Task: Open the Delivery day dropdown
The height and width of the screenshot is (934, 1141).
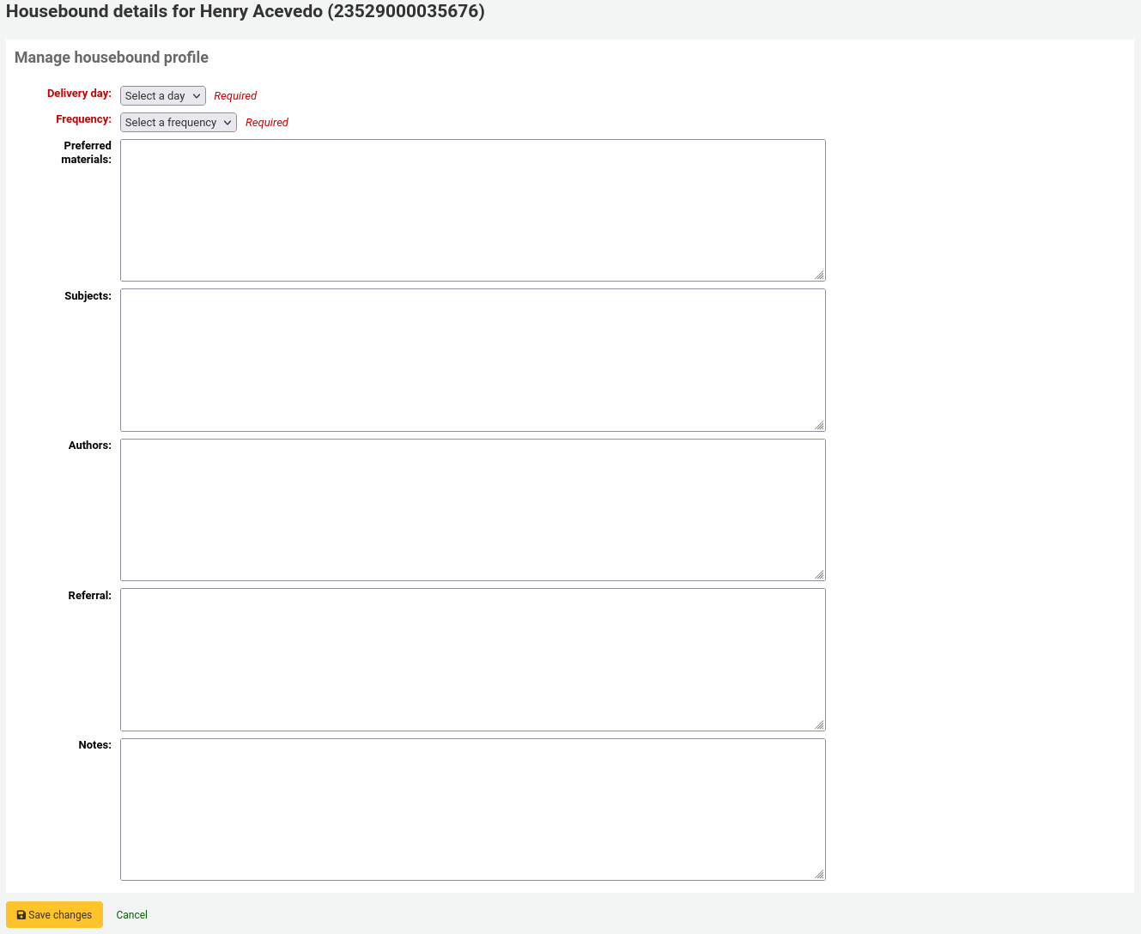Action: (163, 96)
